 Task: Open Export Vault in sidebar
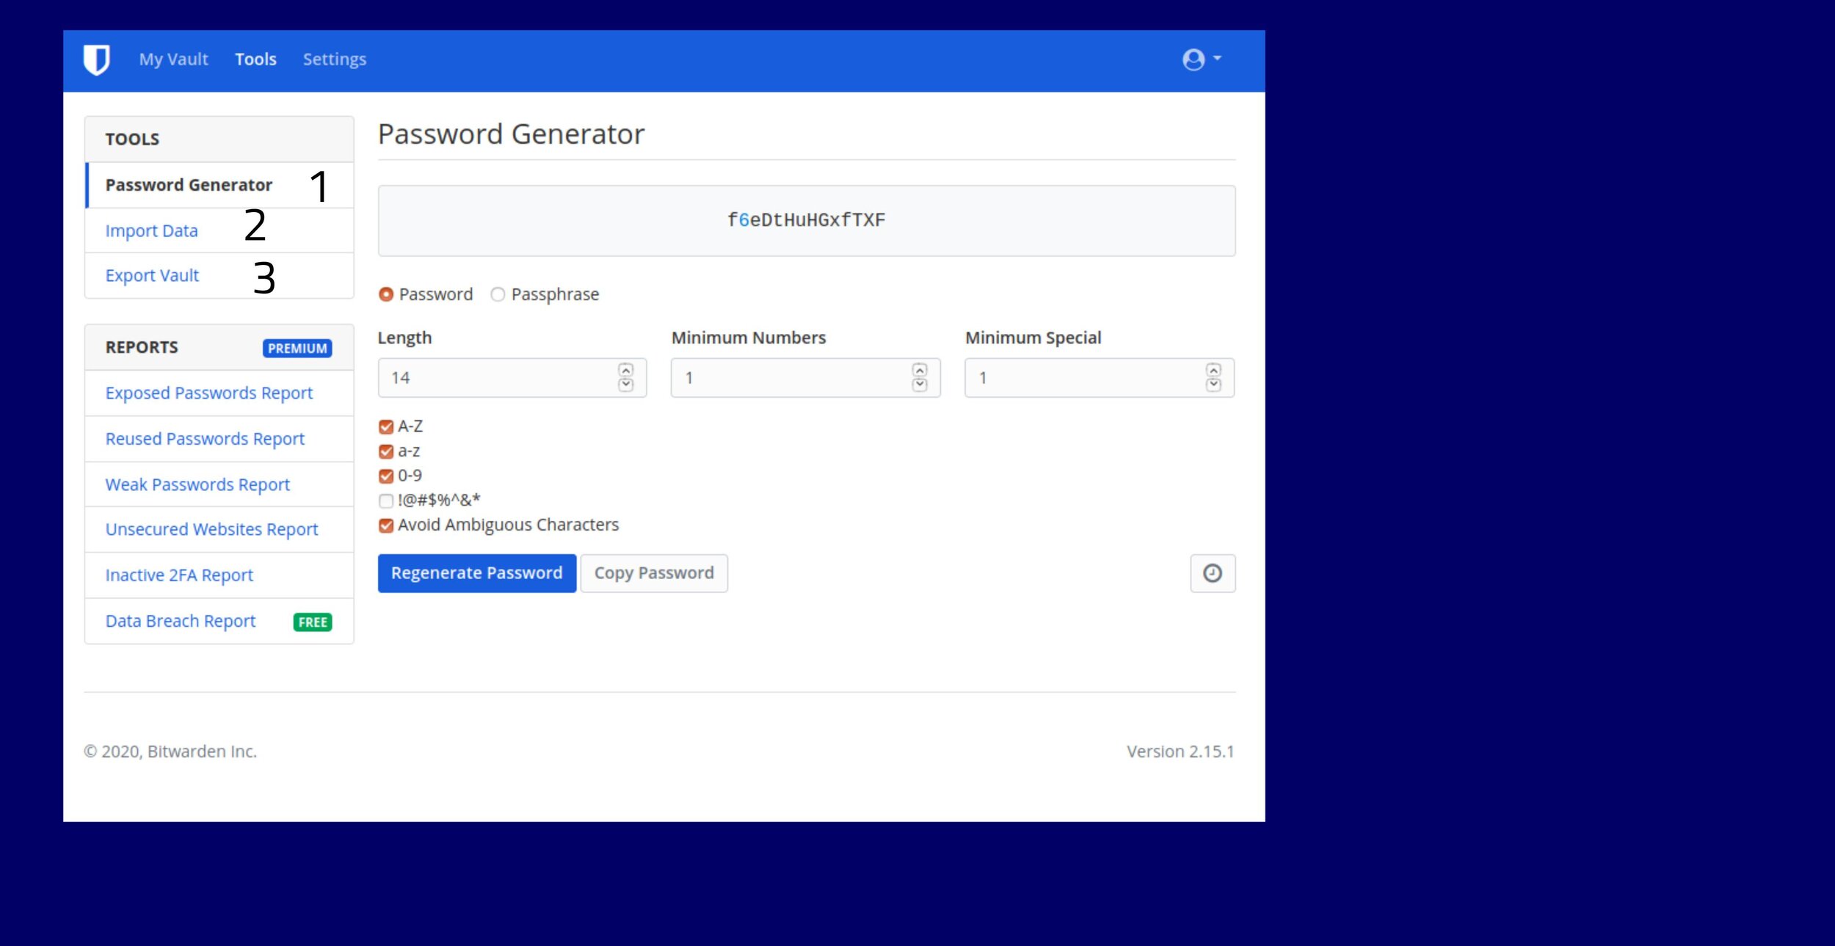[x=219, y=276]
